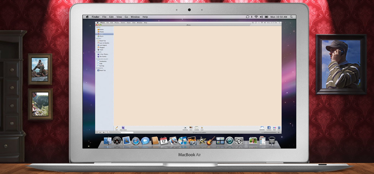Open Safari from the Dock
The width and height of the screenshot is (374, 174).
coord(136,141)
